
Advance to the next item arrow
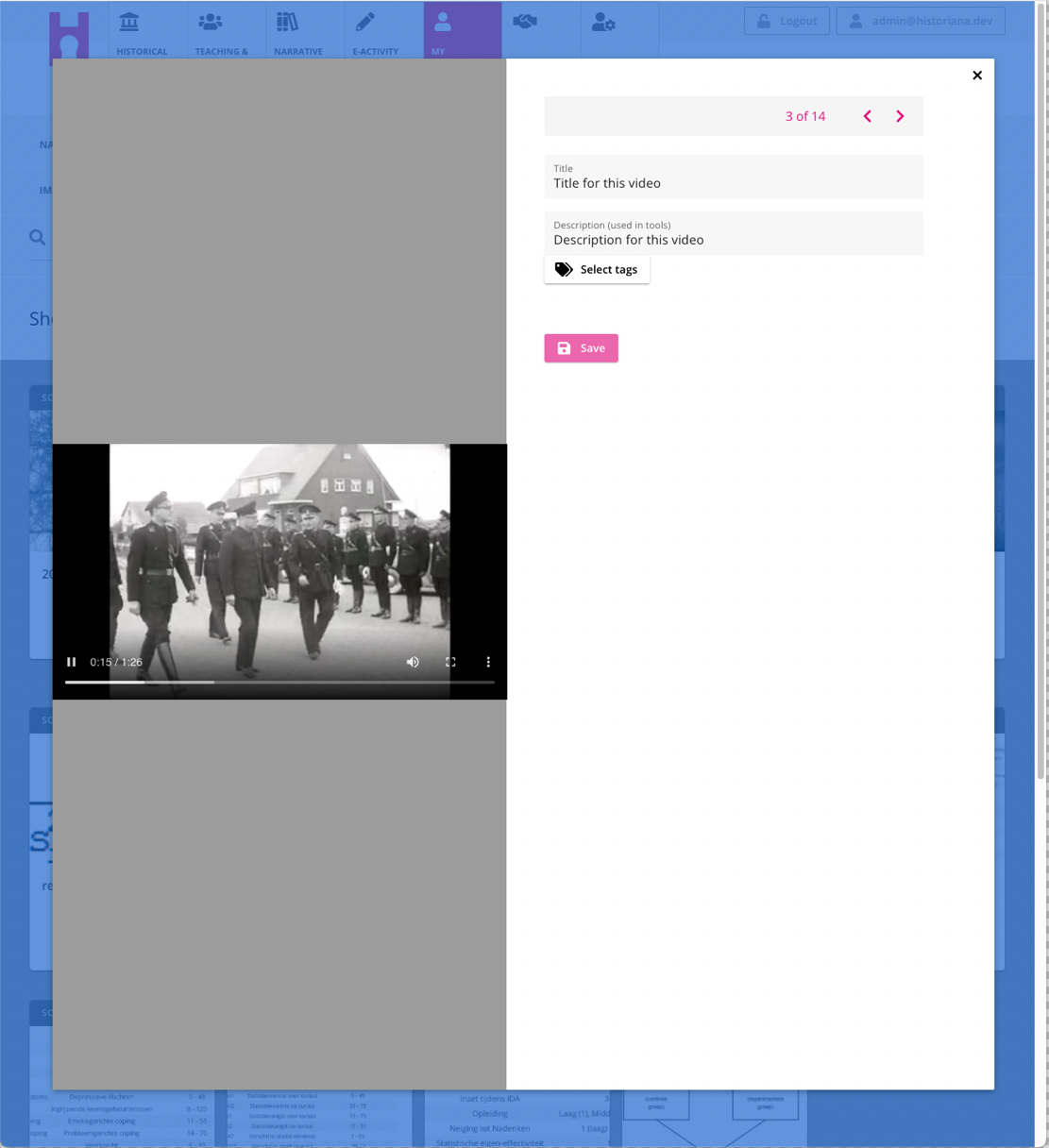click(x=900, y=116)
